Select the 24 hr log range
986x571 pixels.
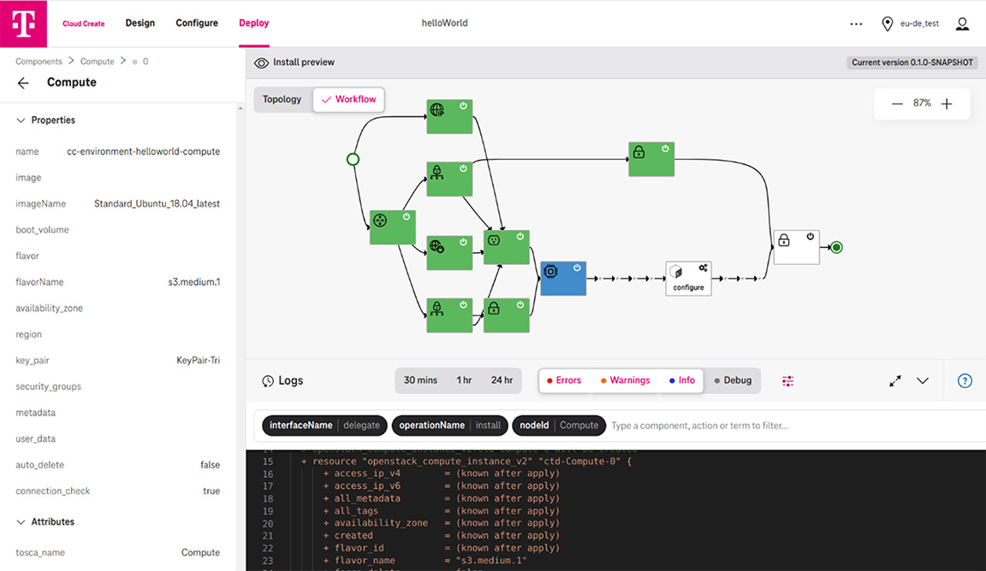[x=502, y=380]
